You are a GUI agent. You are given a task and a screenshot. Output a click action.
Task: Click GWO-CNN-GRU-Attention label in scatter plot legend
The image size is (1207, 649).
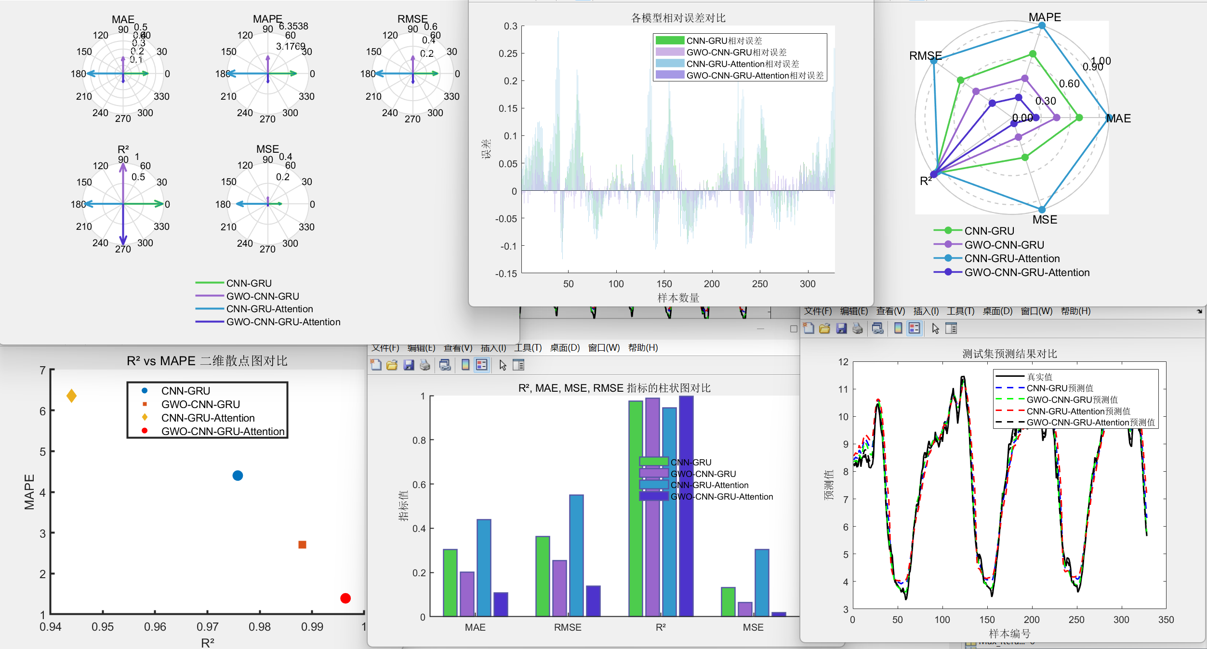point(223,431)
